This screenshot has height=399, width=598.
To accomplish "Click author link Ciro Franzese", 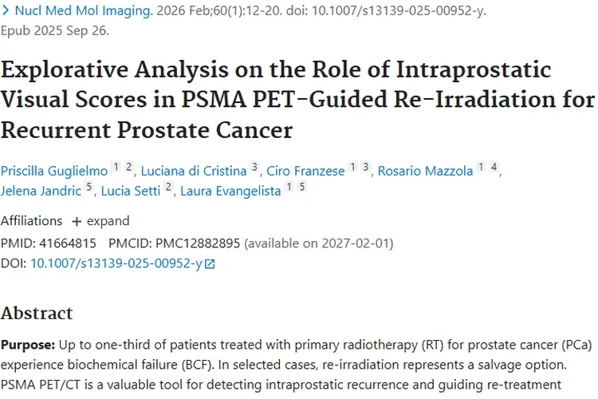I will coord(306,171).
